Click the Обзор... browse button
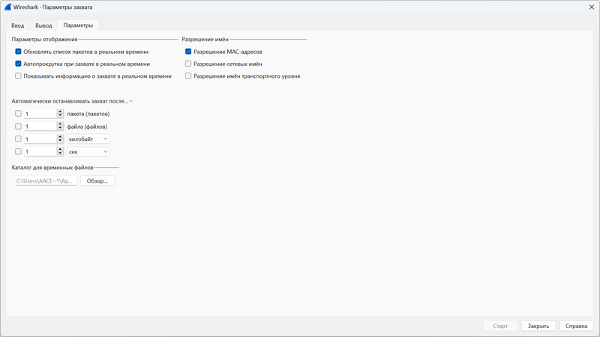The height and width of the screenshot is (337, 600). tap(97, 180)
